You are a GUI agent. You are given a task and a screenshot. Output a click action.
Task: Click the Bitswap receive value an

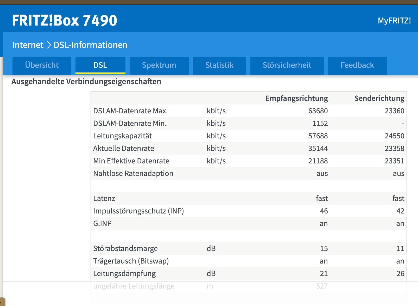coord(324,261)
